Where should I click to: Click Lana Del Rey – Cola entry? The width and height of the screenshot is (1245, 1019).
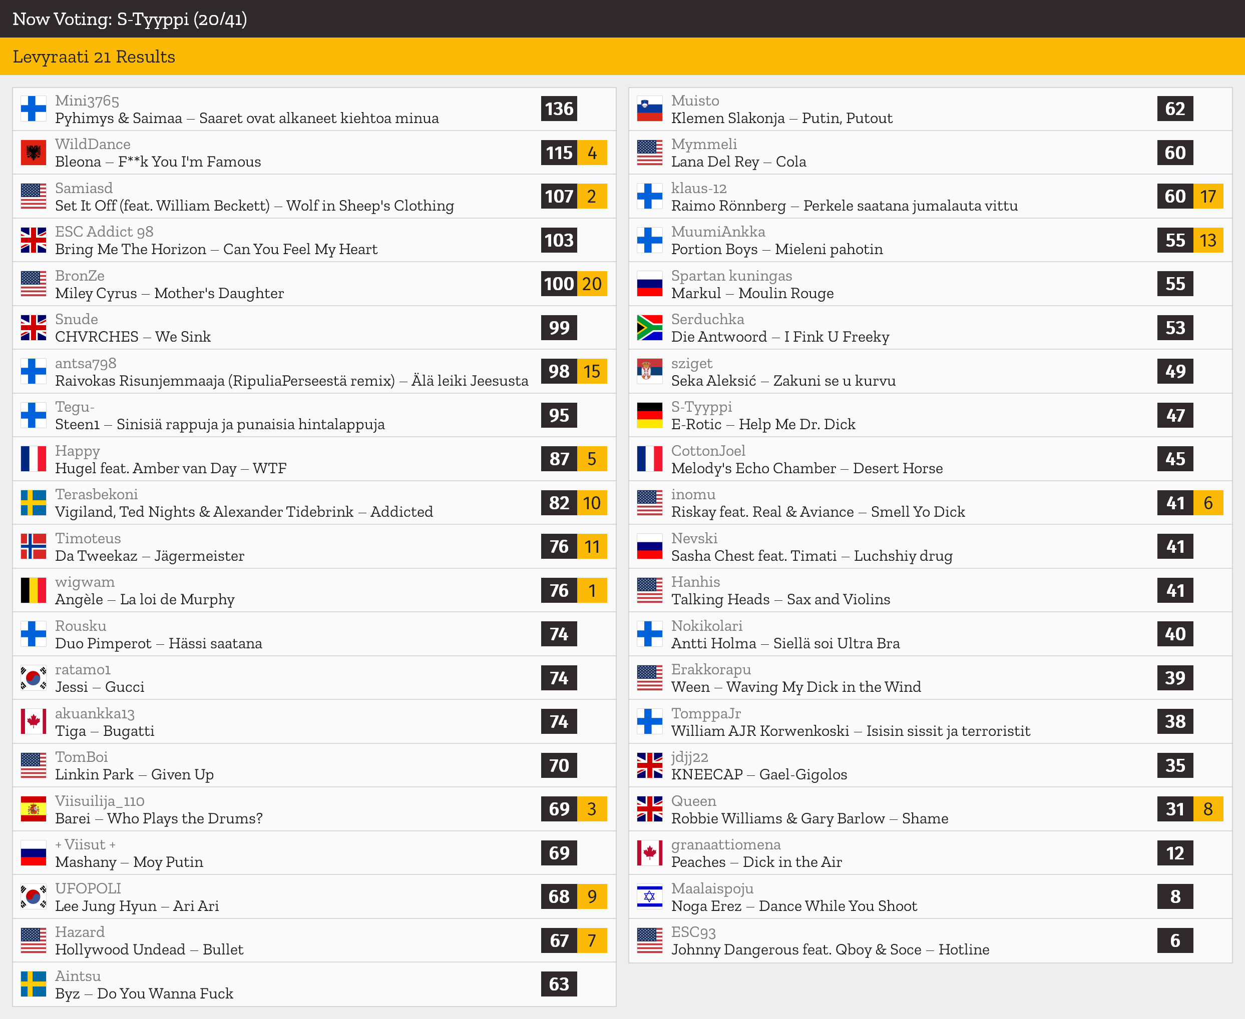coord(738,162)
